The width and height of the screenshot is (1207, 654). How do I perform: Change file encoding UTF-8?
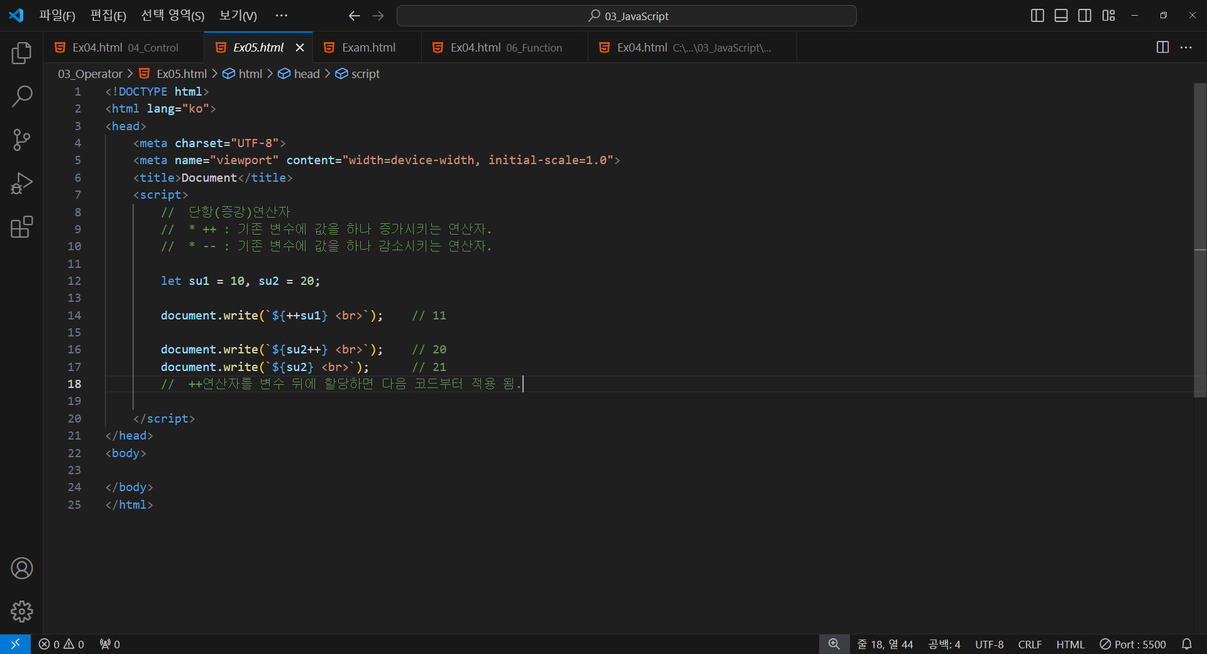click(x=989, y=644)
